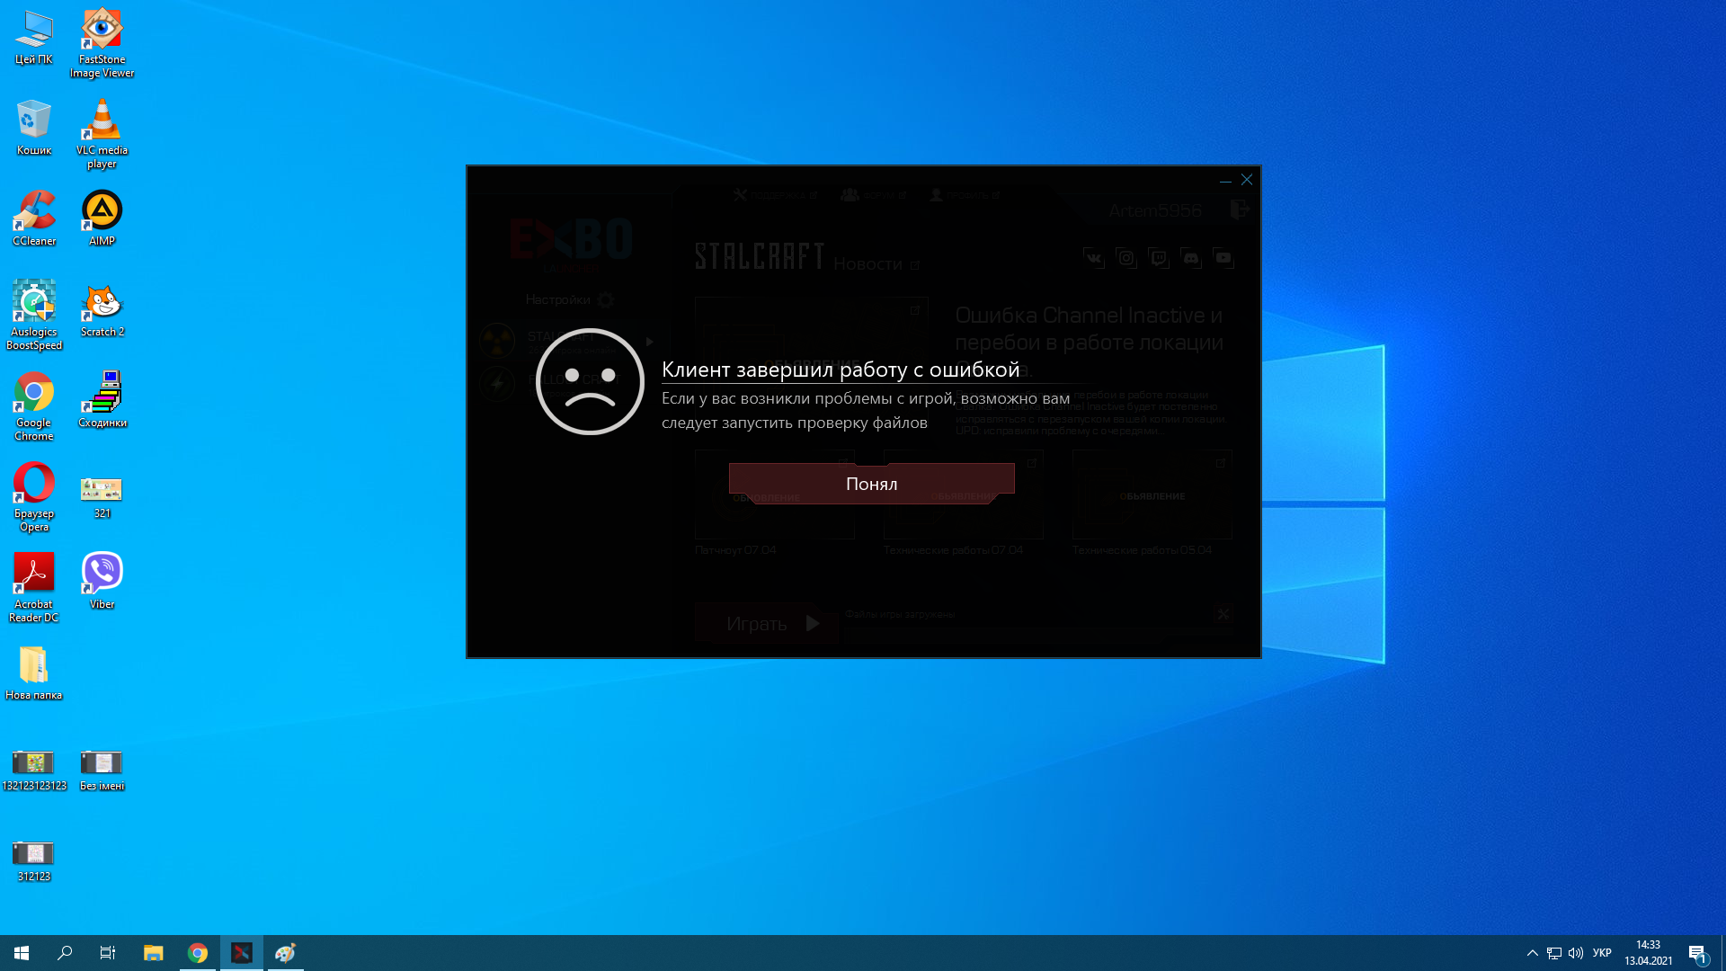Image resolution: width=1726 pixels, height=971 pixels.
Task: Open clock showing 14:33 13.04.2021
Action: tap(1648, 953)
